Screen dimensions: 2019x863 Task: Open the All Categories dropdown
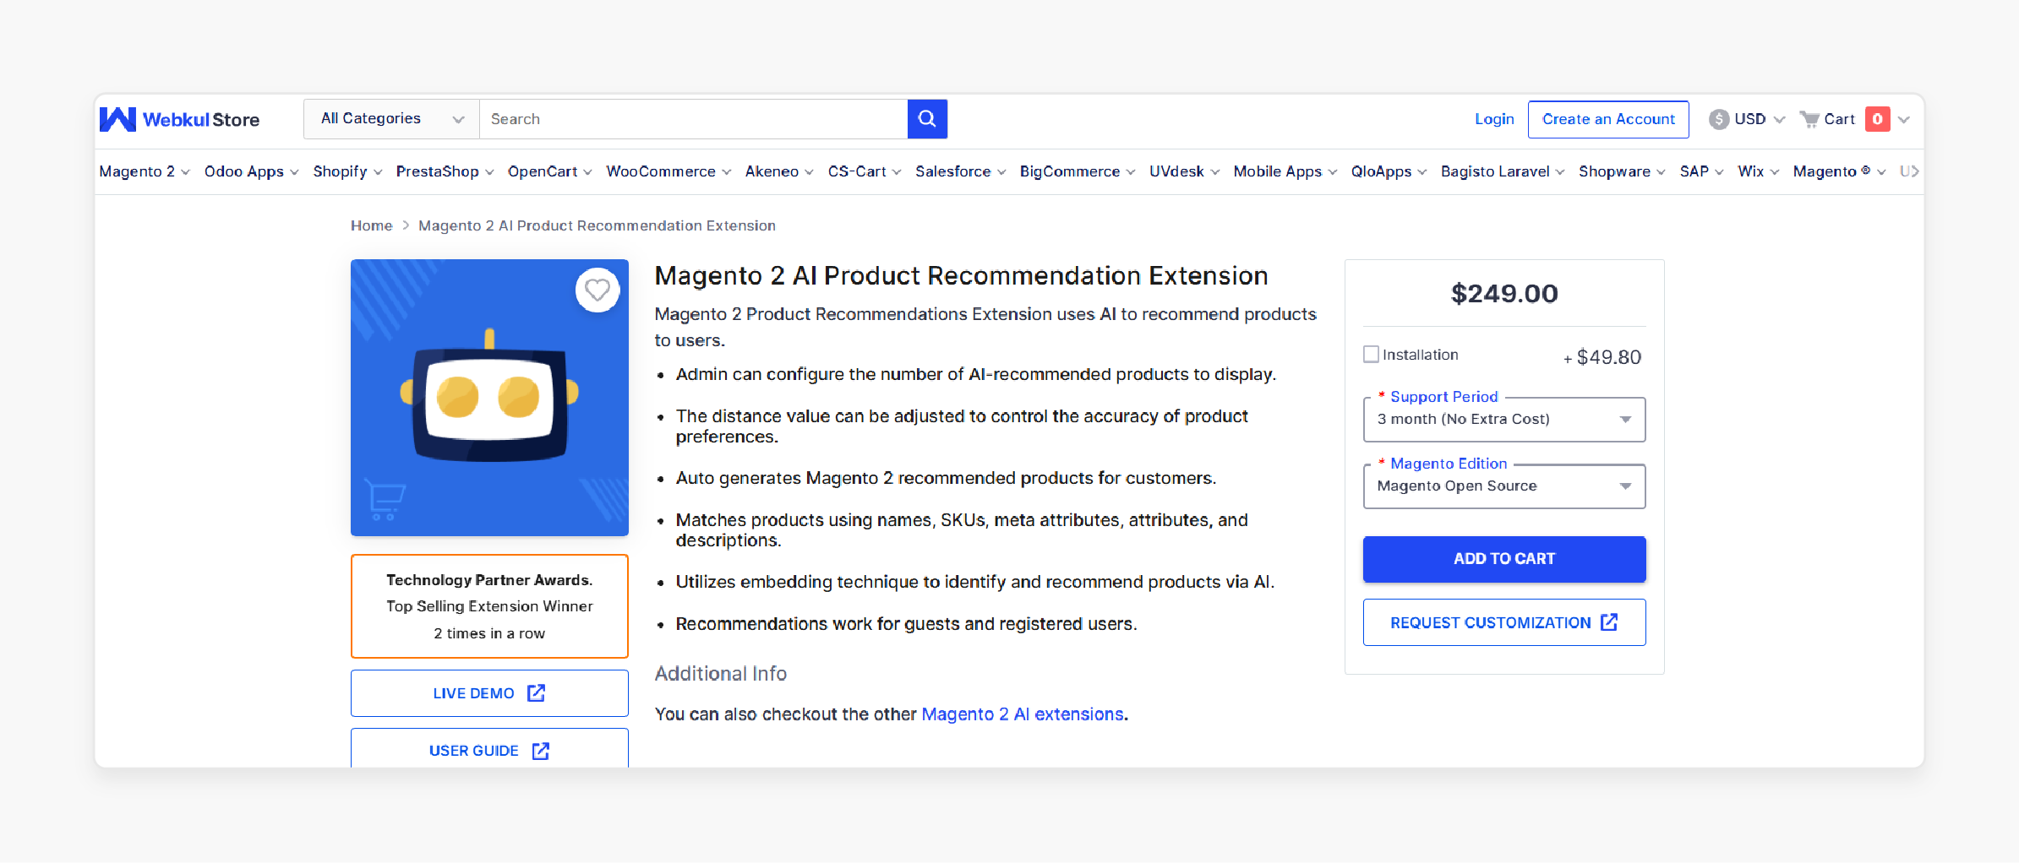tap(391, 119)
